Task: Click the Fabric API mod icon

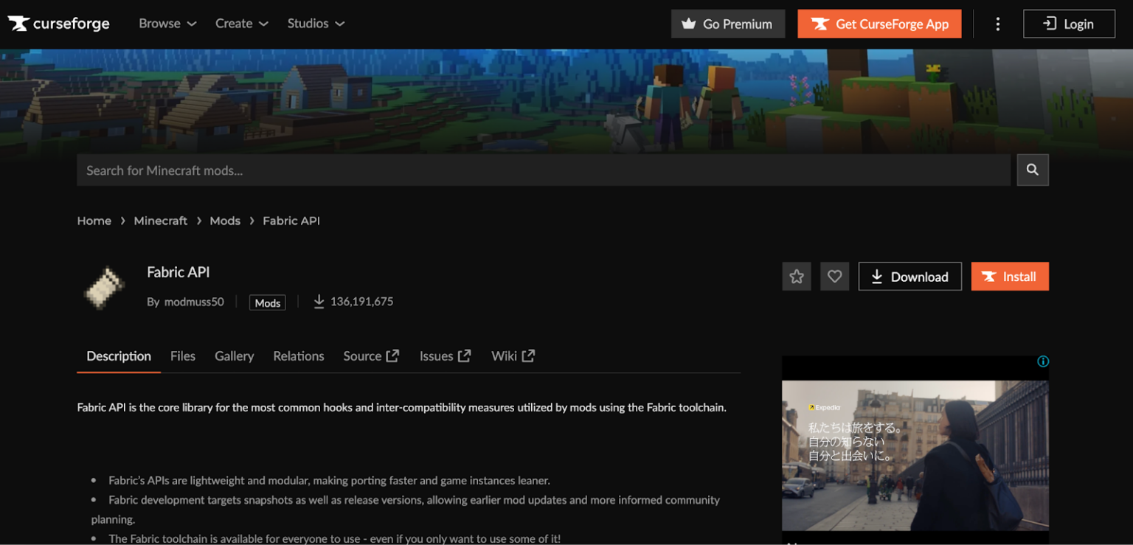Action: (104, 287)
